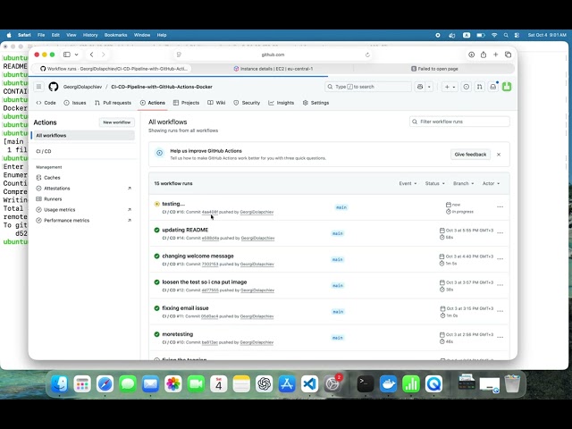Open the changing welcome message run
Viewport: 572px width, 429px height.
point(198,256)
